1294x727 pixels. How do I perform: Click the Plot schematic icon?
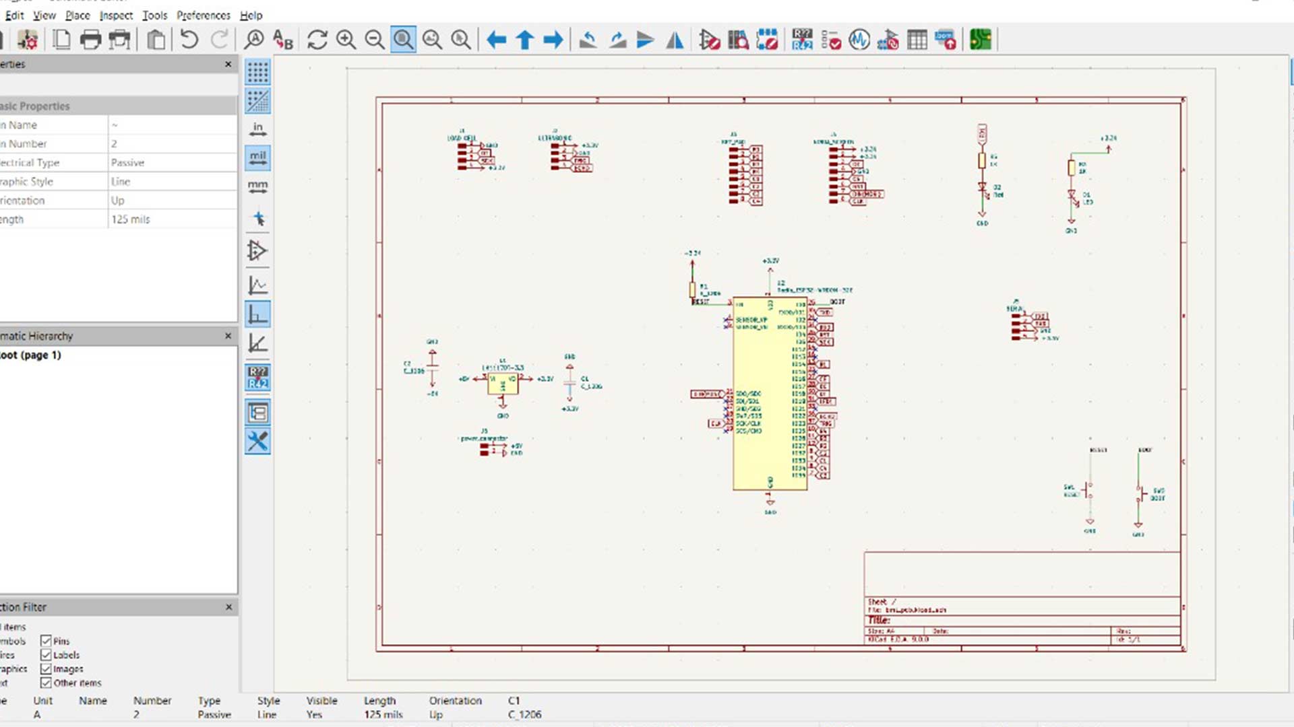point(119,40)
